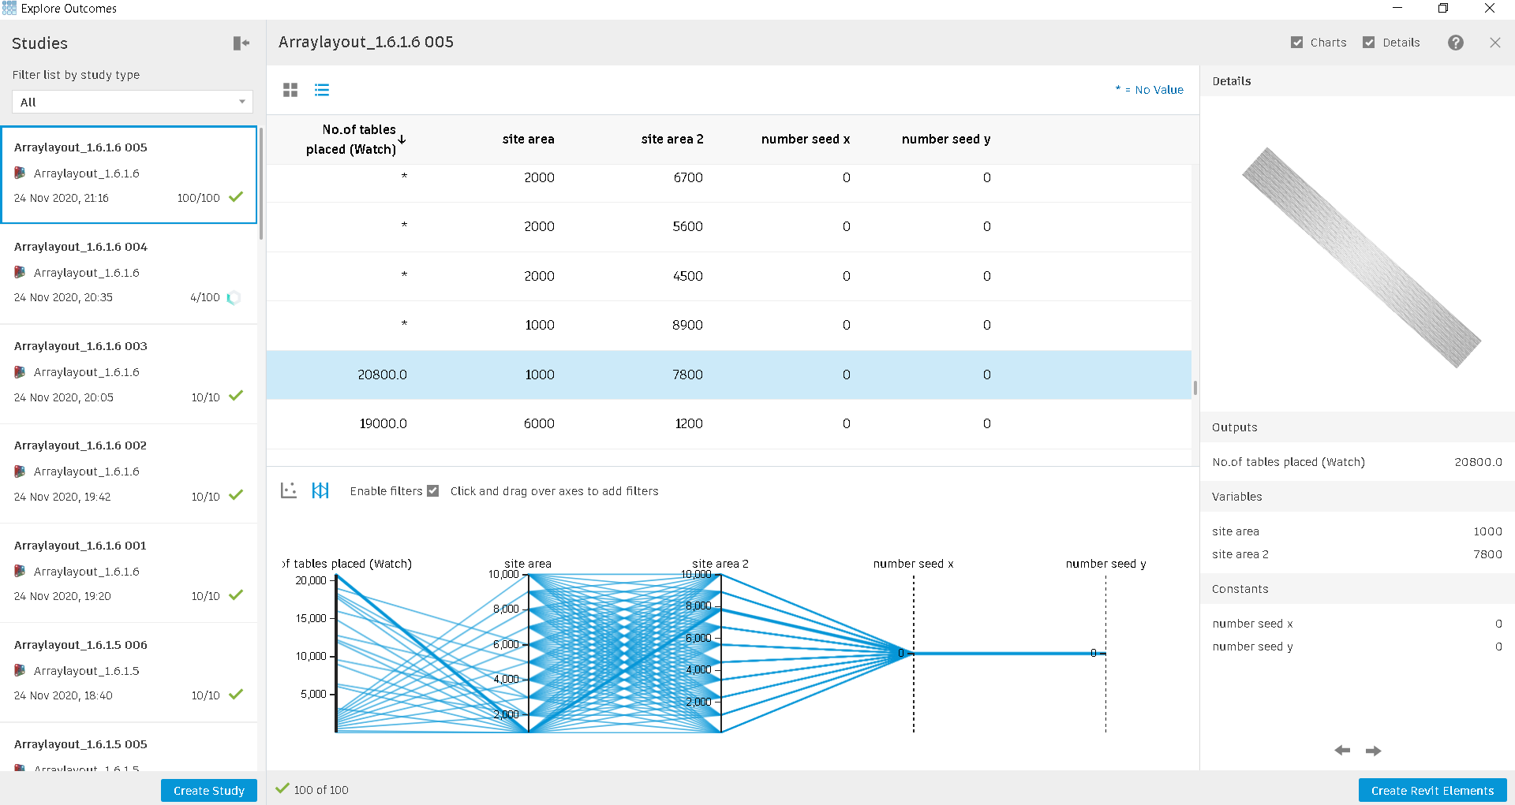Open the scatter plot chart view

[289, 490]
